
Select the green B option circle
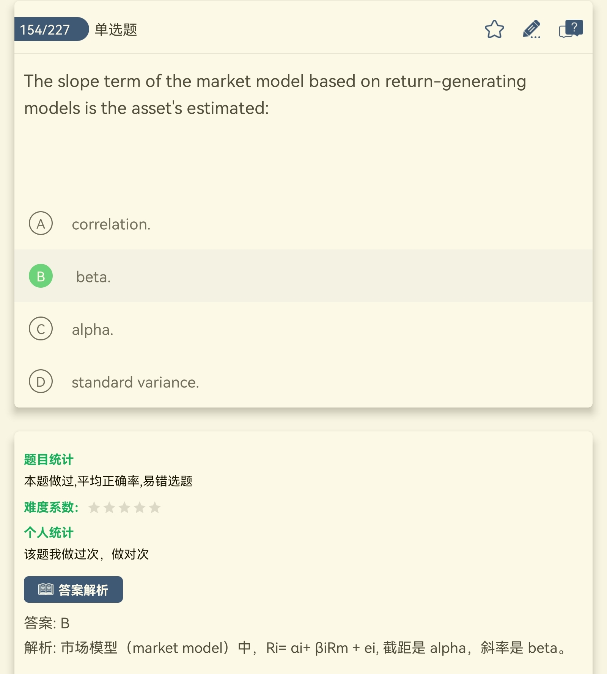coord(41,276)
